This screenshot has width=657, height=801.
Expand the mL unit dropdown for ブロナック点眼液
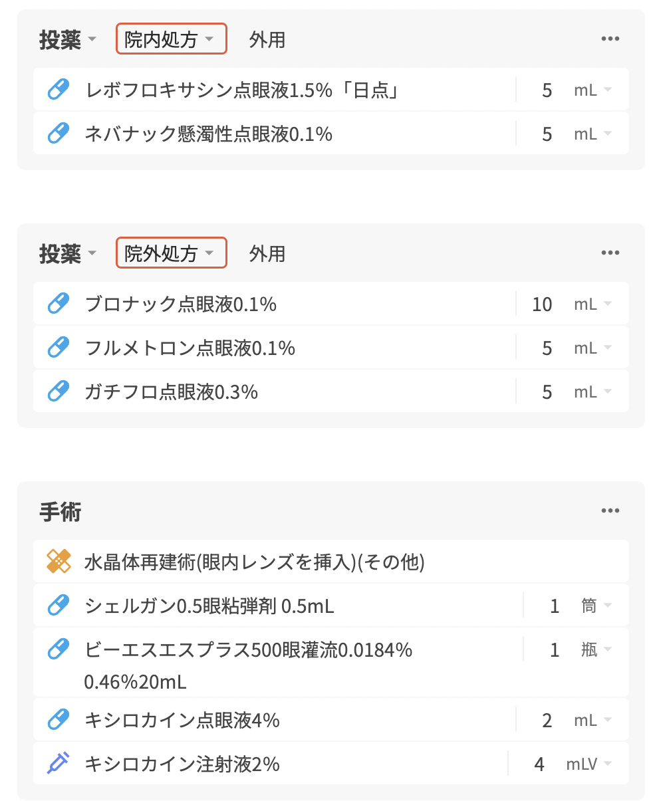coord(592,304)
